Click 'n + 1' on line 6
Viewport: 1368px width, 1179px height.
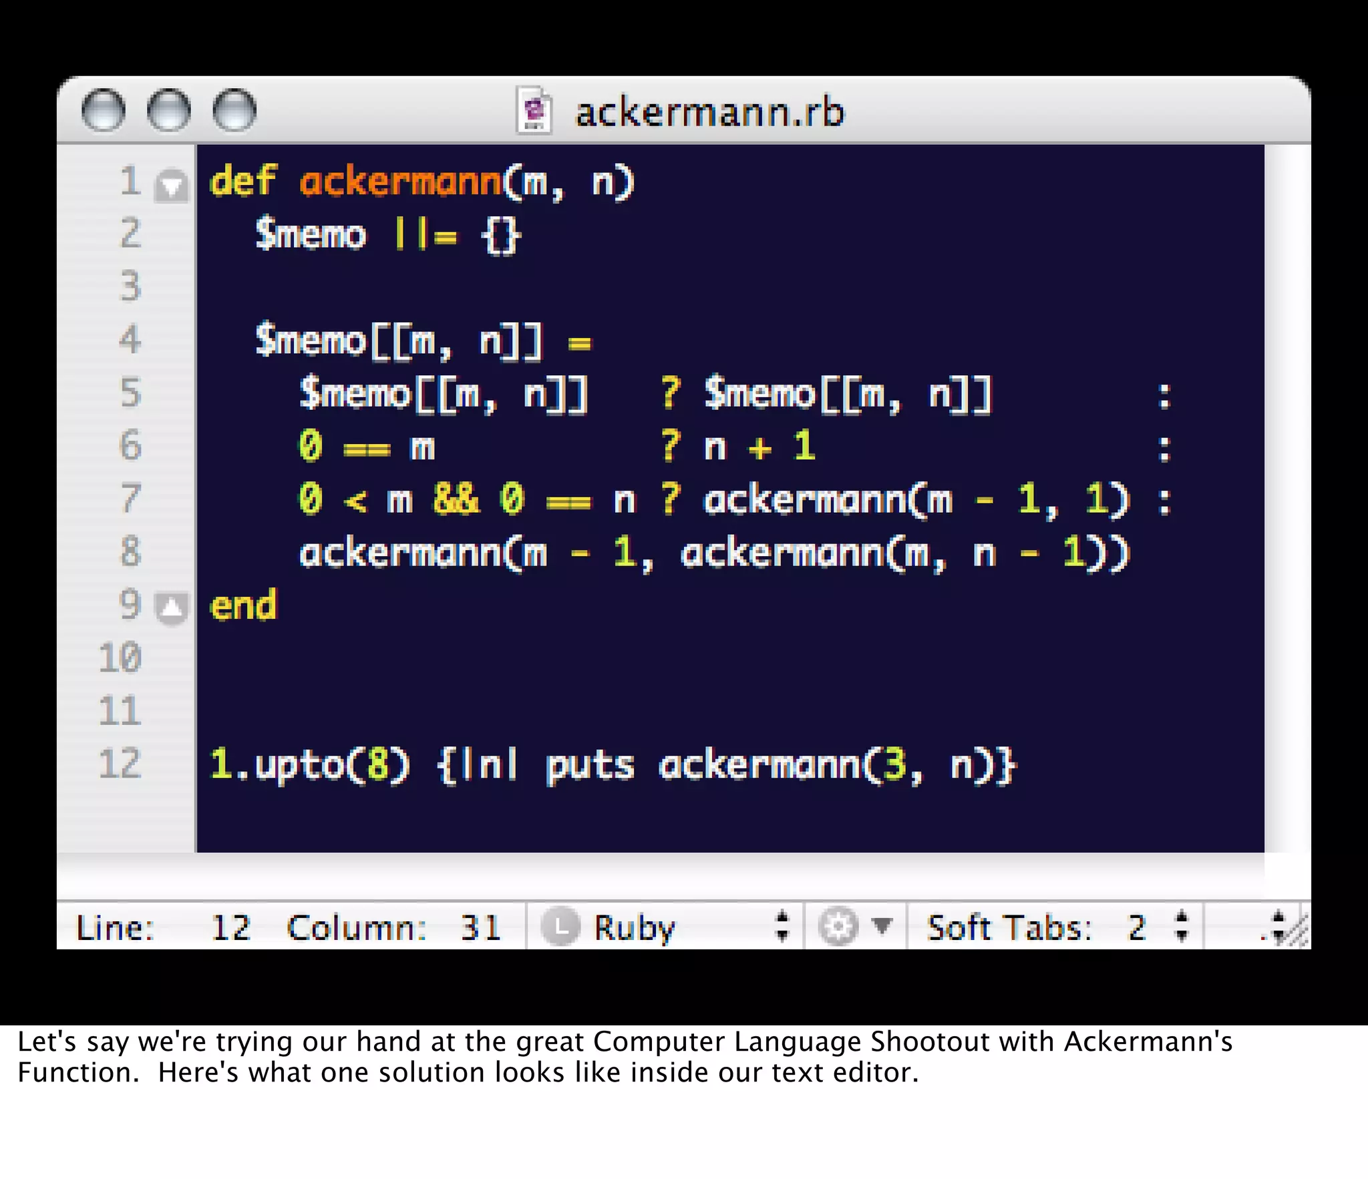[759, 446]
